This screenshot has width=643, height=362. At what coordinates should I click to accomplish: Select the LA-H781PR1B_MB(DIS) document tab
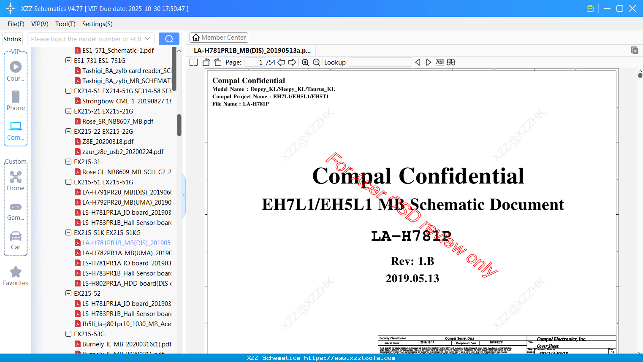coord(252,51)
